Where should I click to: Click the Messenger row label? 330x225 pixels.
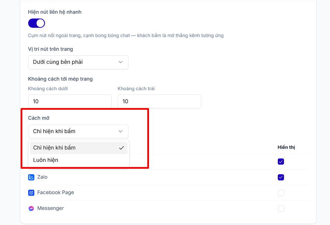pos(50,208)
